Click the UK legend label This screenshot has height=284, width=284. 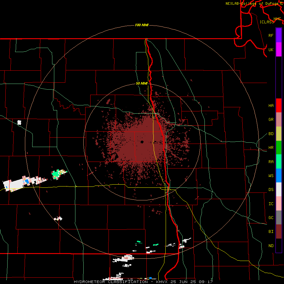point(271,50)
